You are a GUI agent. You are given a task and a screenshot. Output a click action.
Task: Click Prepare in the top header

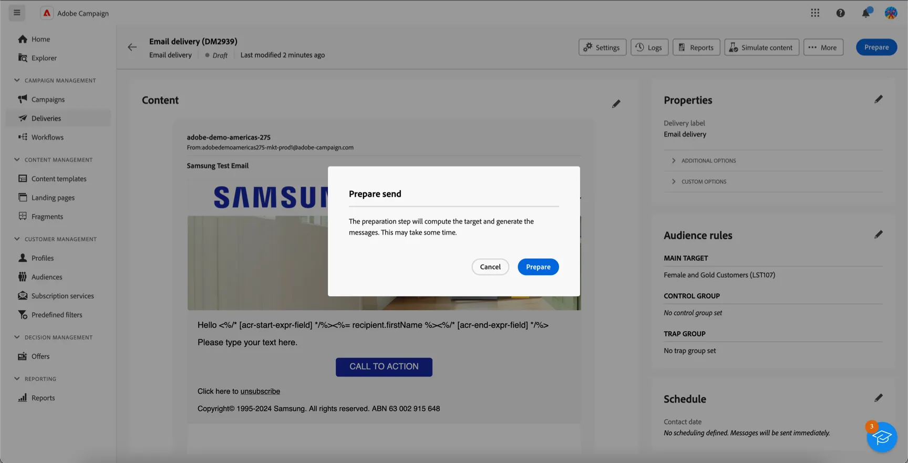tap(876, 47)
